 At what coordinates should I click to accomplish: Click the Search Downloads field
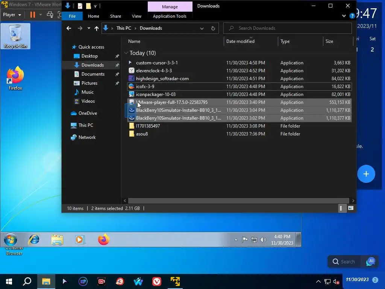(287, 28)
